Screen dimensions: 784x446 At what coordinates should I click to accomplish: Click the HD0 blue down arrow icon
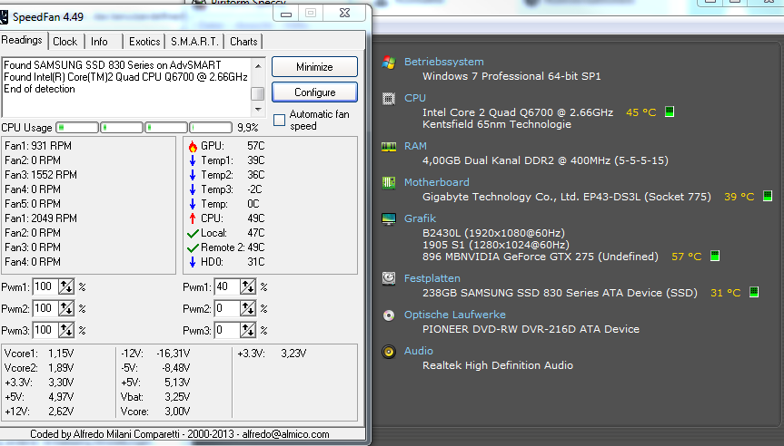point(193,262)
